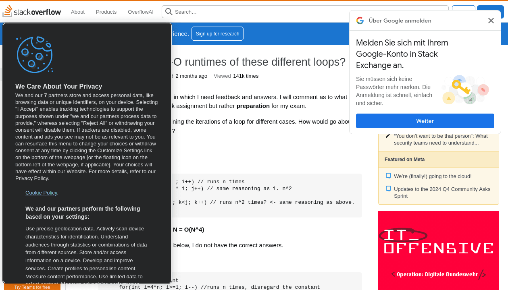Click the Stack Overflow logo
The image size is (508, 290).
click(32, 11)
